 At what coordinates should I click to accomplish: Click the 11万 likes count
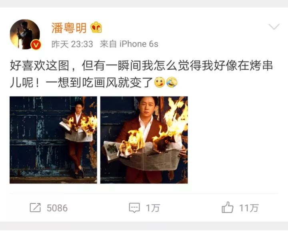pyautogui.click(x=249, y=208)
